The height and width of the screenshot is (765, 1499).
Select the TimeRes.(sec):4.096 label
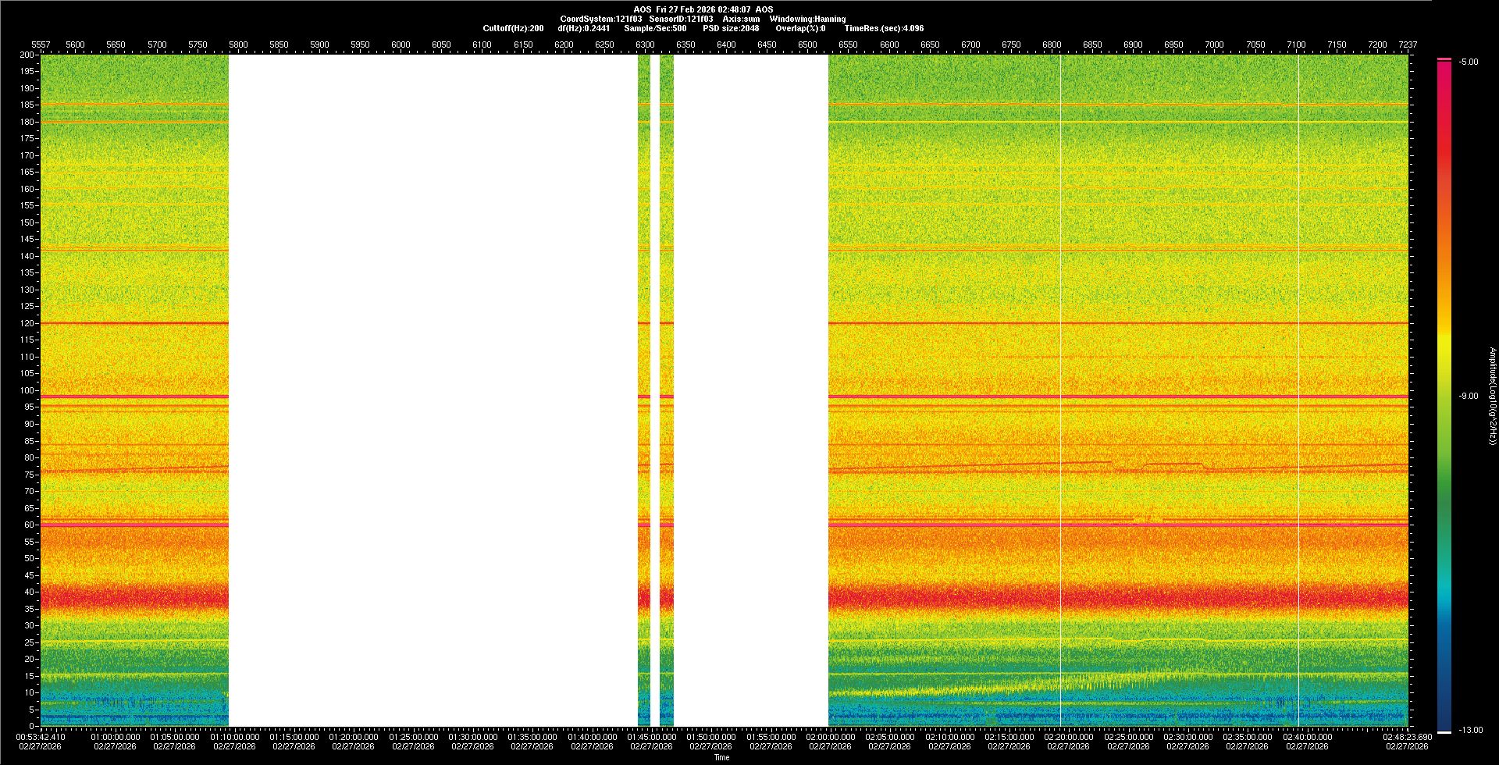[884, 28]
